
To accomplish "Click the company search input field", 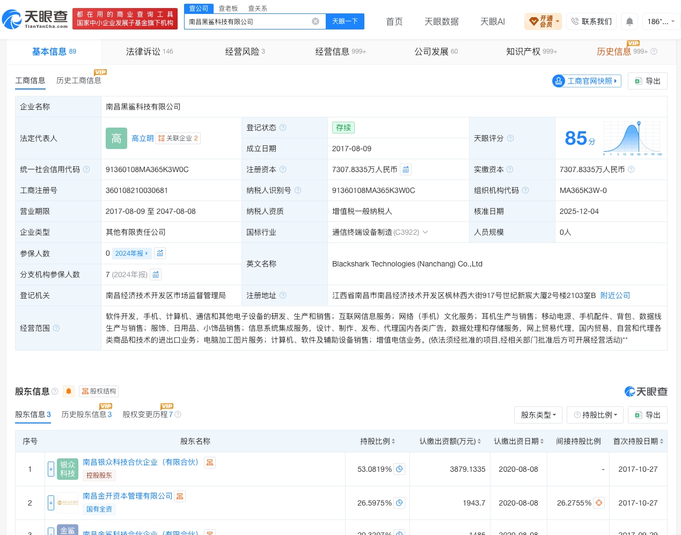I will (248, 21).
